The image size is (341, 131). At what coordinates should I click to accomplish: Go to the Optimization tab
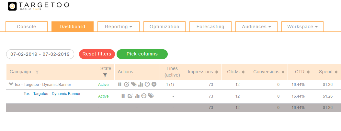[164, 27]
